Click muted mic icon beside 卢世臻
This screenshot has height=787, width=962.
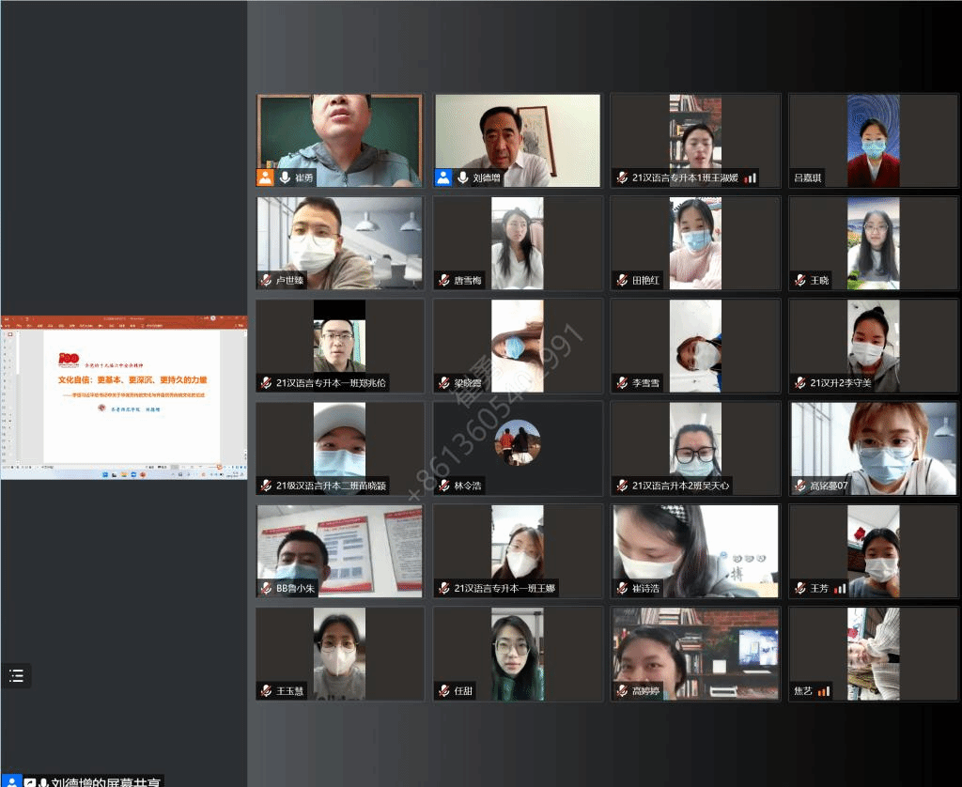(267, 280)
